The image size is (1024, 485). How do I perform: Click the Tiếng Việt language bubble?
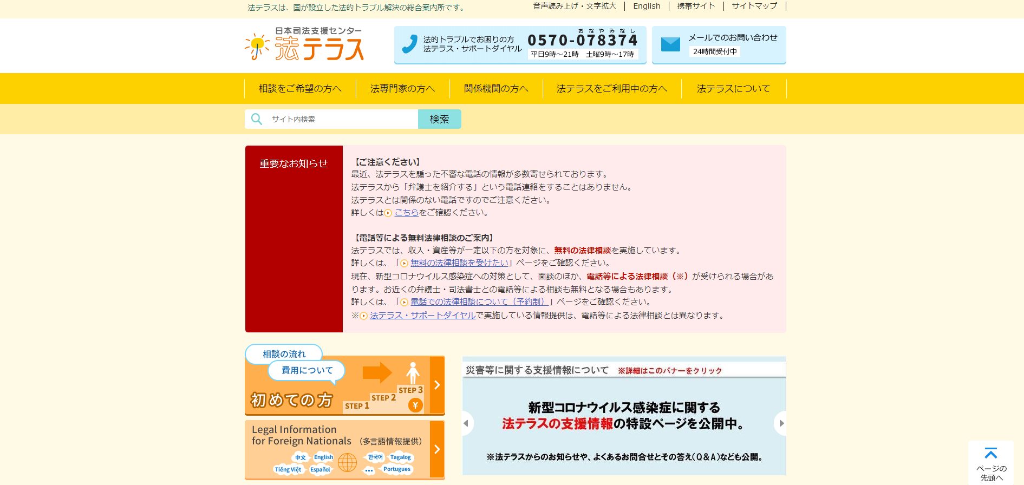coord(288,469)
